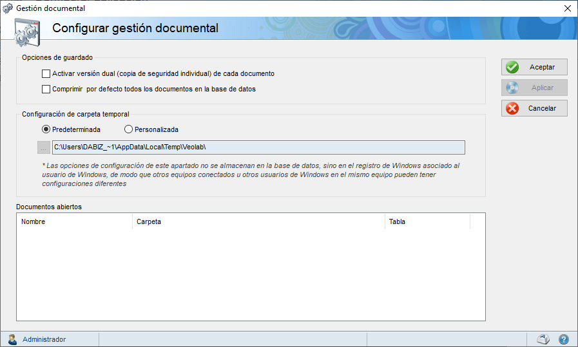Choose the Personalizada radio option
Viewport: 578px width, 347px height.
tap(128, 129)
